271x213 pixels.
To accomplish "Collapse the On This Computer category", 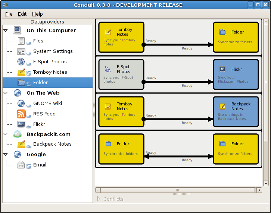I will 6,31.
